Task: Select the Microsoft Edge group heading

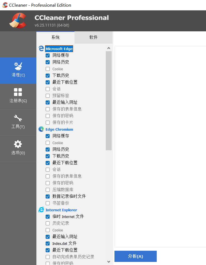Action: click(59, 49)
